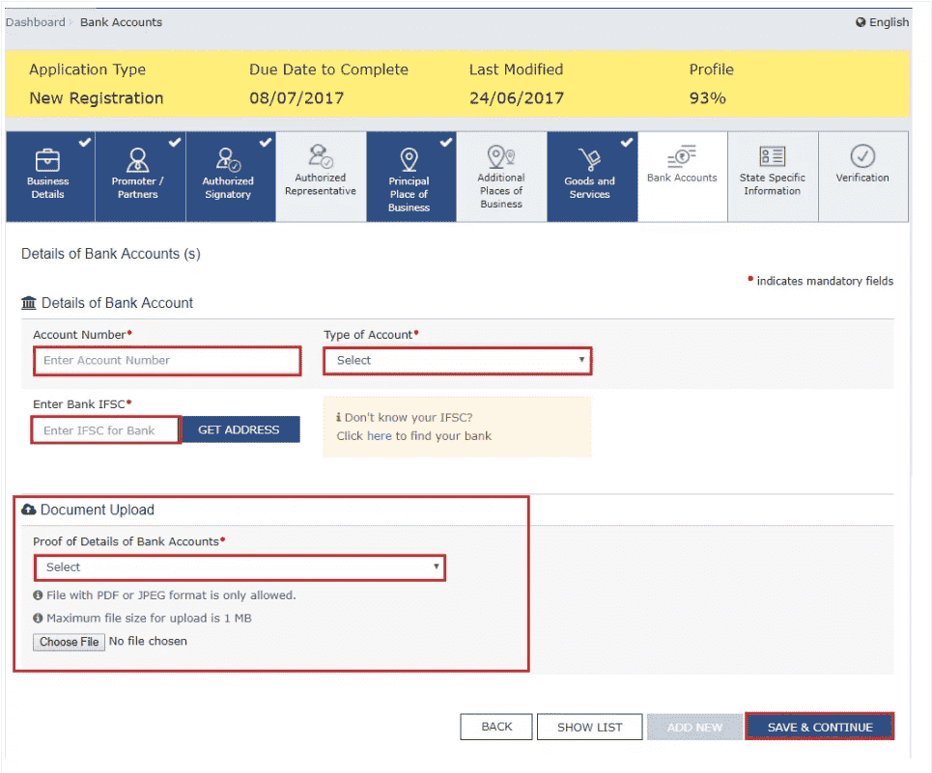Click the Choose File button

tap(69, 642)
